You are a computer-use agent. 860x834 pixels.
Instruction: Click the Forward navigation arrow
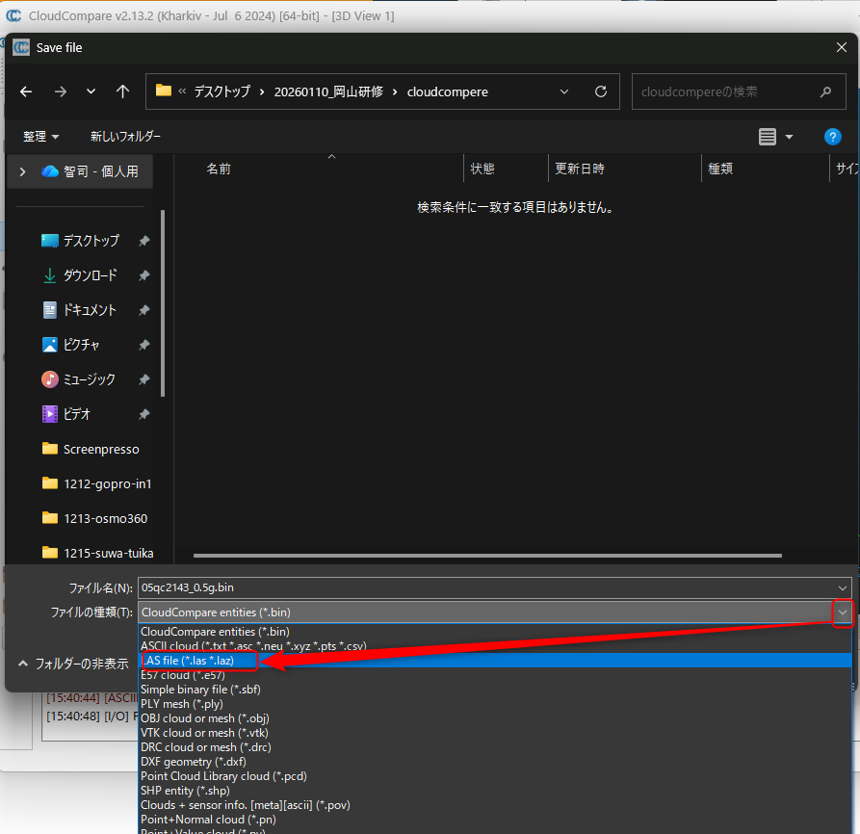coord(60,91)
